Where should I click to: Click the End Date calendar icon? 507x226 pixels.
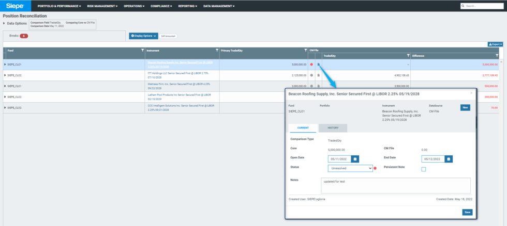pyautogui.click(x=449, y=159)
